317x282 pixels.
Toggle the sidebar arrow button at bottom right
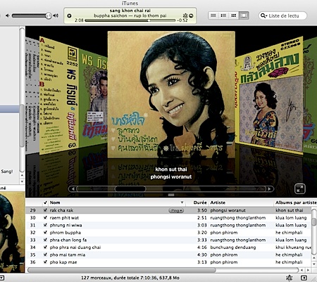click(x=304, y=278)
